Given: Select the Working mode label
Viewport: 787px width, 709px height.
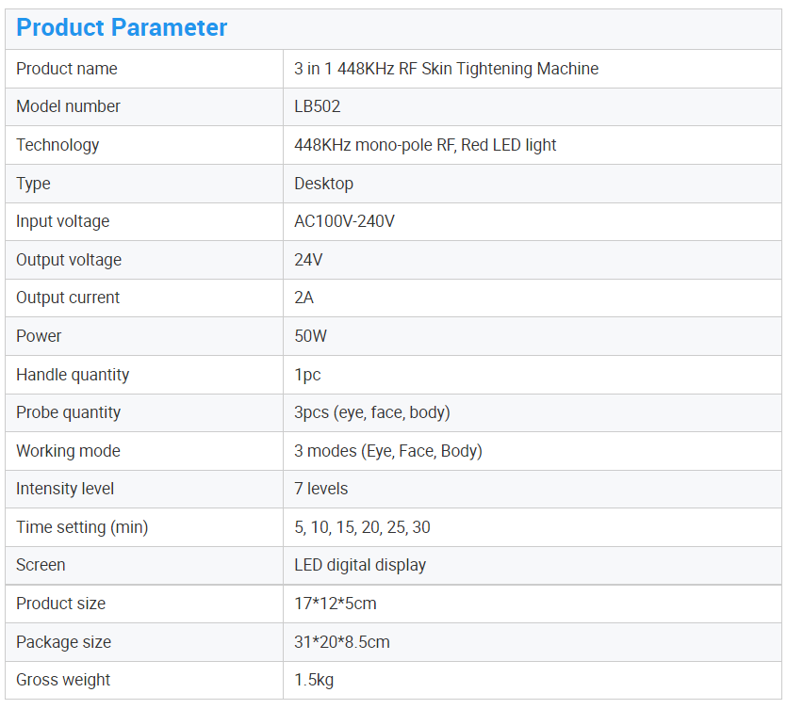Looking at the screenshot, I should (x=68, y=451).
